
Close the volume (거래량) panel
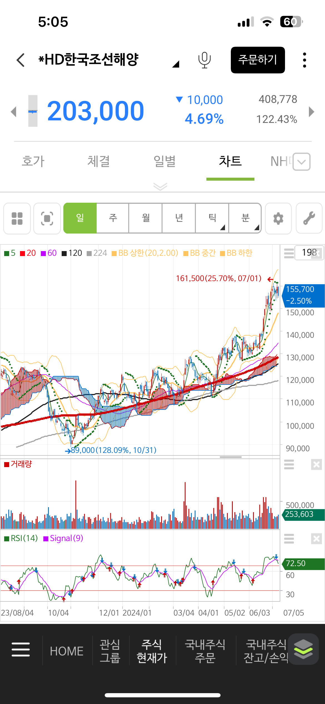(x=316, y=464)
